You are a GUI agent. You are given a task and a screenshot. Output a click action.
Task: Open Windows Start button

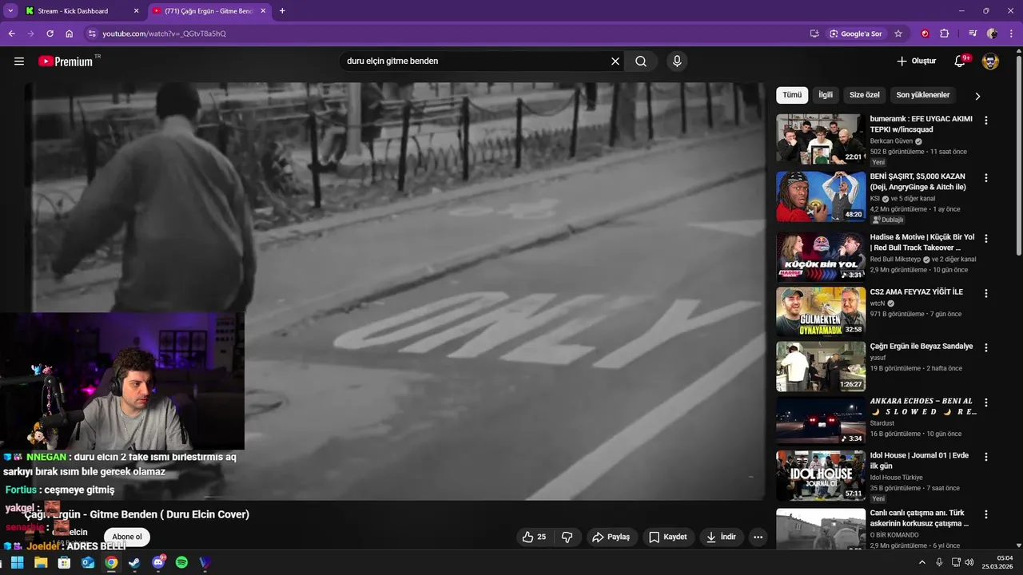(17, 562)
